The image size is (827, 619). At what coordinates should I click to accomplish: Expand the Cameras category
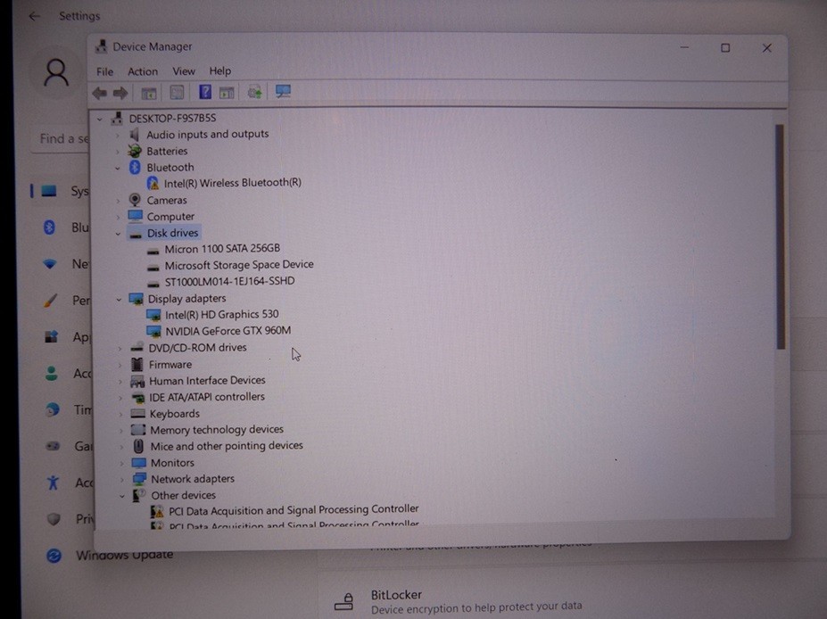[x=118, y=201]
